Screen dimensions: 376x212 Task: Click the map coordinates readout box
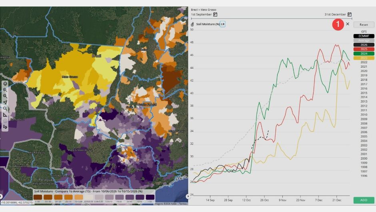click(17, 203)
